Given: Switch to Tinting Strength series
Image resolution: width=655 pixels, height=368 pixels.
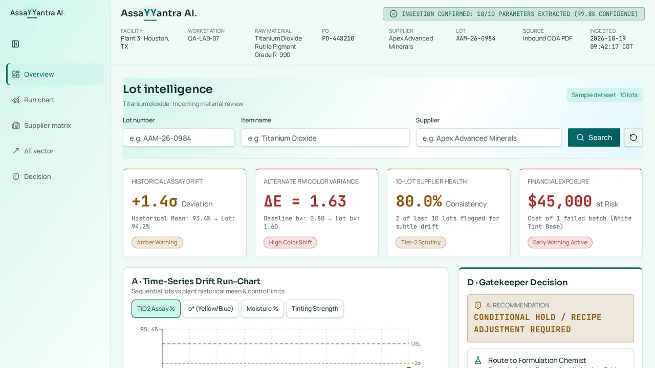Looking at the screenshot, I should [x=315, y=309].
